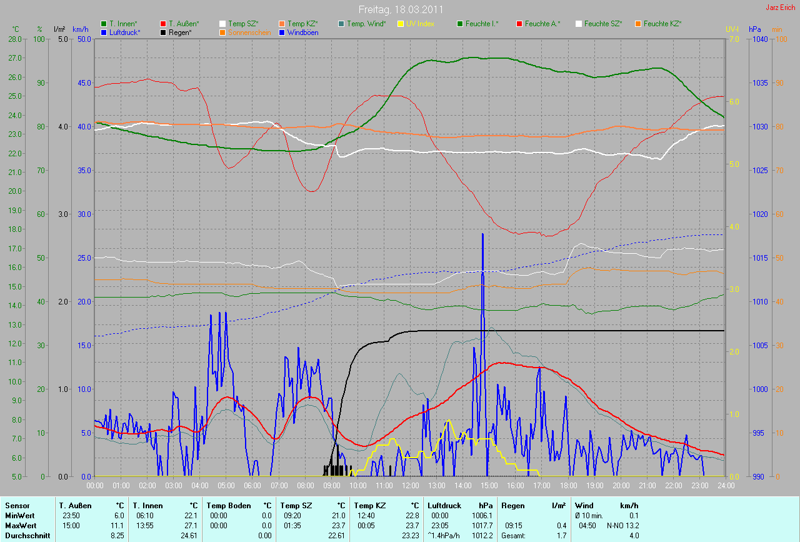Click the Feuchte KZ* legend label
Image resolution: width=800 pixels, height=542 pixels.
662,24
